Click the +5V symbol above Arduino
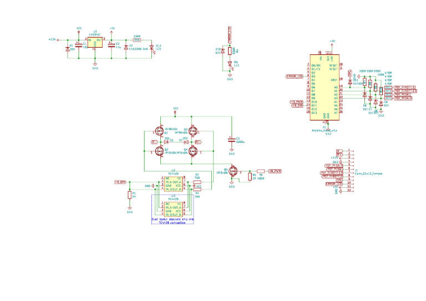Image resolution: width=426 pixels, height=301 pixels. (x=332, y=43)
